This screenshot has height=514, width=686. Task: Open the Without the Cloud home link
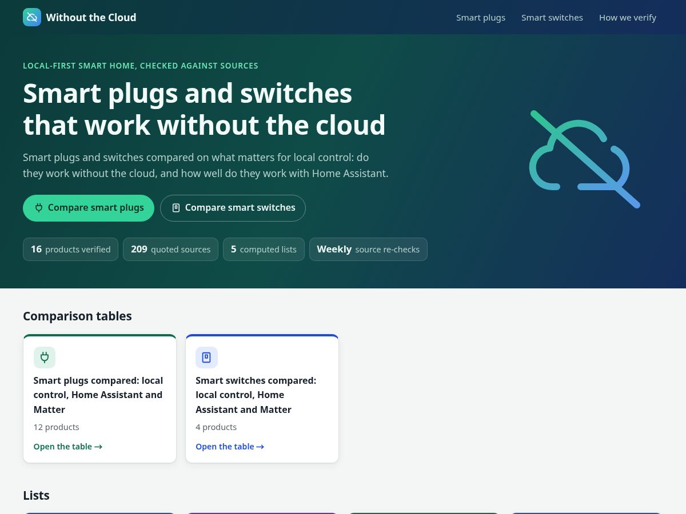[x=79, y=17]
